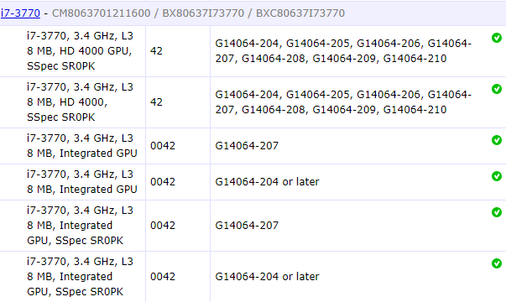
Task: Click first standalone G14064-207 revision cell
Action: (247, 146)
